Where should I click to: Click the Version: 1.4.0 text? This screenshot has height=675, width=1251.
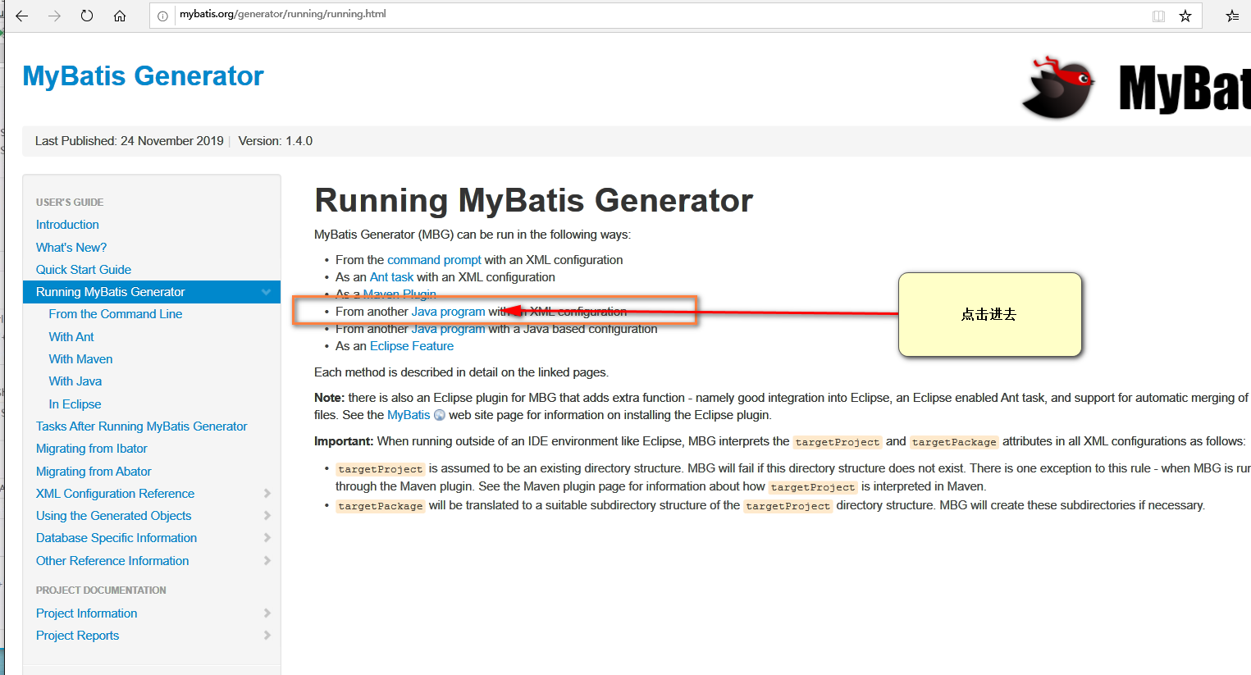click(x=276, y=141)
